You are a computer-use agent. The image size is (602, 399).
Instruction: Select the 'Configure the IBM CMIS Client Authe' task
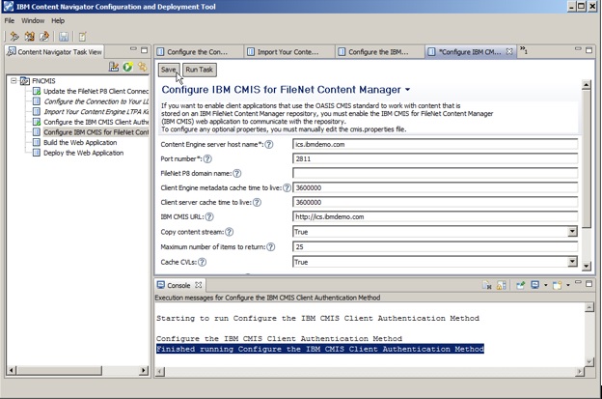[96, 122]
